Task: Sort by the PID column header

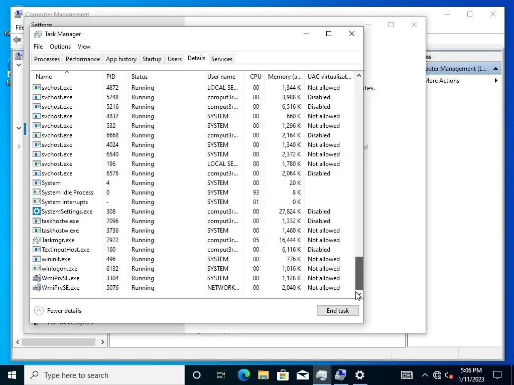Action: tap(115, 76)
